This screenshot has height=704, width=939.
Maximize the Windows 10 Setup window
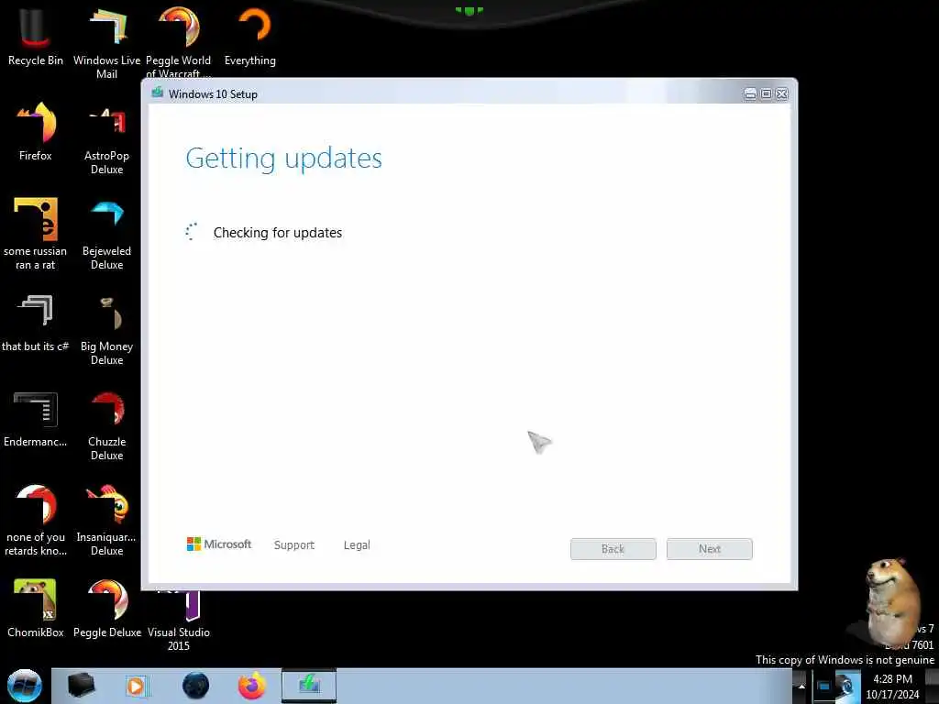(x=766, y=94)
